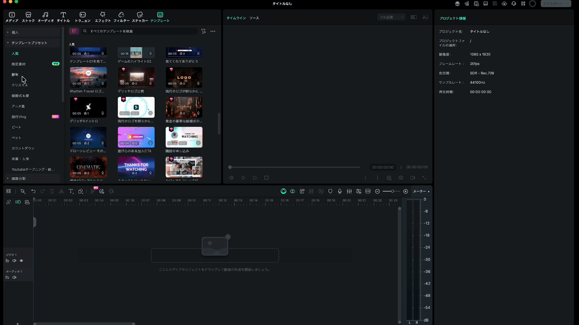Viewport: 579px width, 325px height.
Task: Switch to the ソース preview tab
Action: pyautogui.click(x=254, y=18)
